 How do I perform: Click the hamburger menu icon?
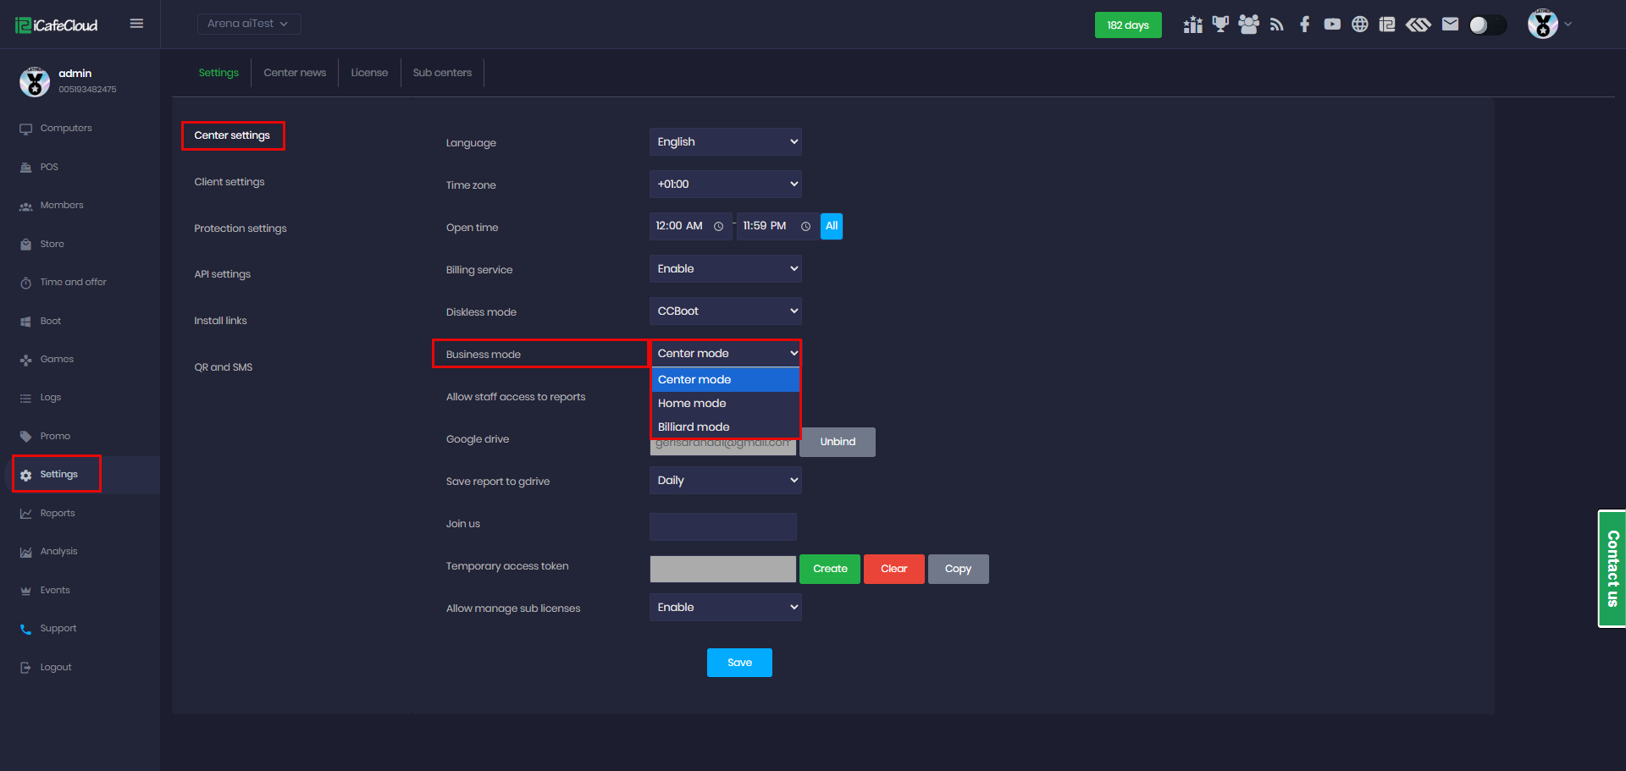click(x=136, y=24)
